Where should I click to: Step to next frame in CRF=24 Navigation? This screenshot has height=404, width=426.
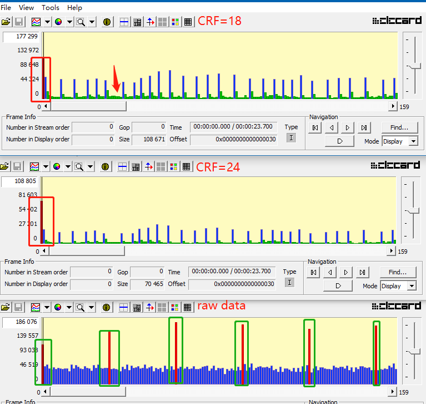[x=346, y=273]
